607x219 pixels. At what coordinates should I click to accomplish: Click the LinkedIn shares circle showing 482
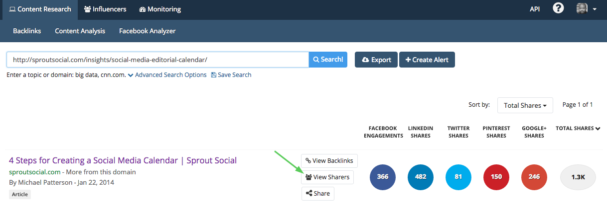(x=421, y=177)
